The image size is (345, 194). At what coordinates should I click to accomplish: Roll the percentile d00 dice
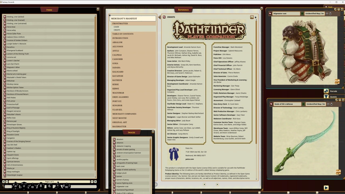click(67, 186)
